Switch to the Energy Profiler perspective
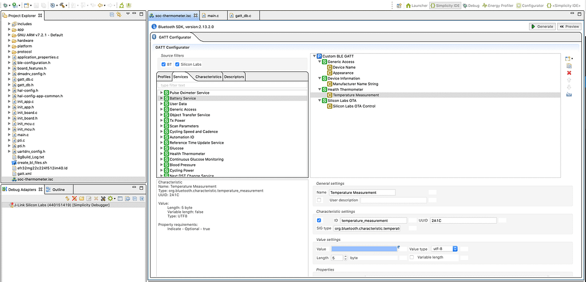586x282 pixels. pos(498,6)
